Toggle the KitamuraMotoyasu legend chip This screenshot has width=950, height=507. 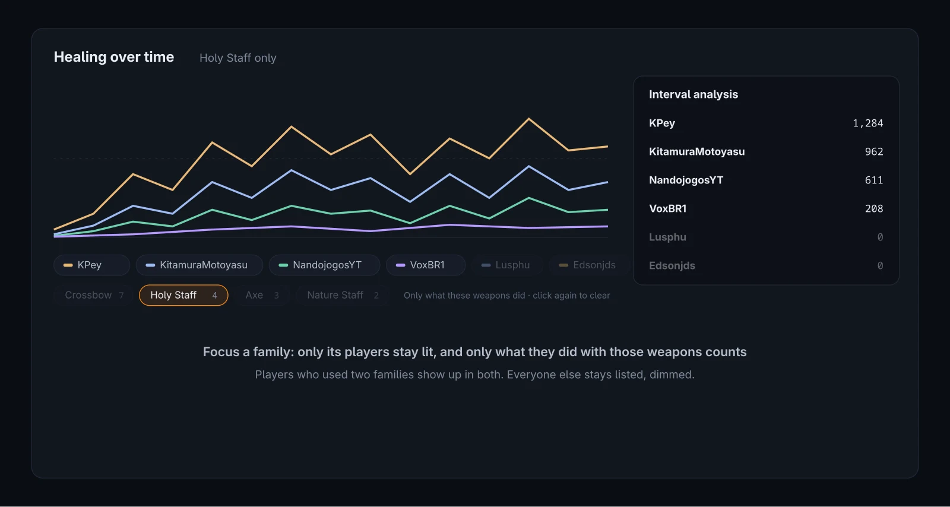click(x=199, y=265)
